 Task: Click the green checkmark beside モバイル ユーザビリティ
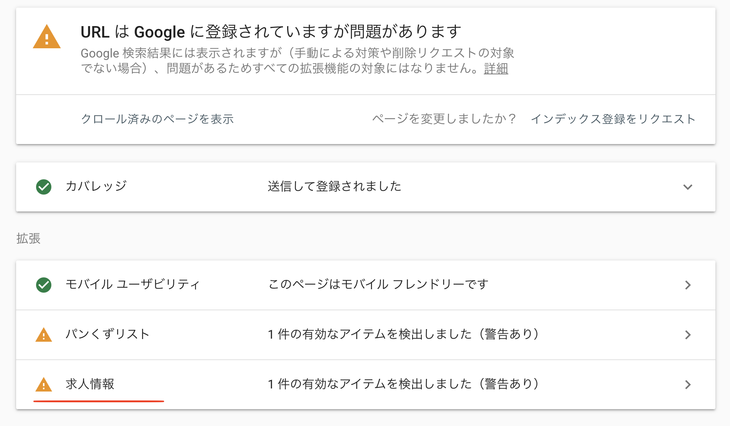click(44, 285)
